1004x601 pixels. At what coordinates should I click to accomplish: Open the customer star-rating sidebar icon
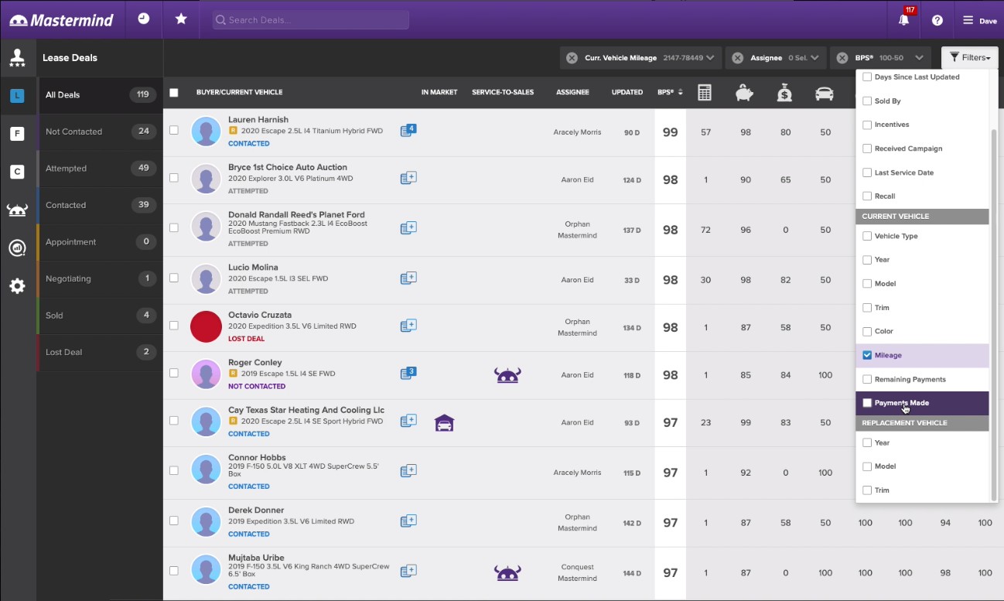[17, 58]
